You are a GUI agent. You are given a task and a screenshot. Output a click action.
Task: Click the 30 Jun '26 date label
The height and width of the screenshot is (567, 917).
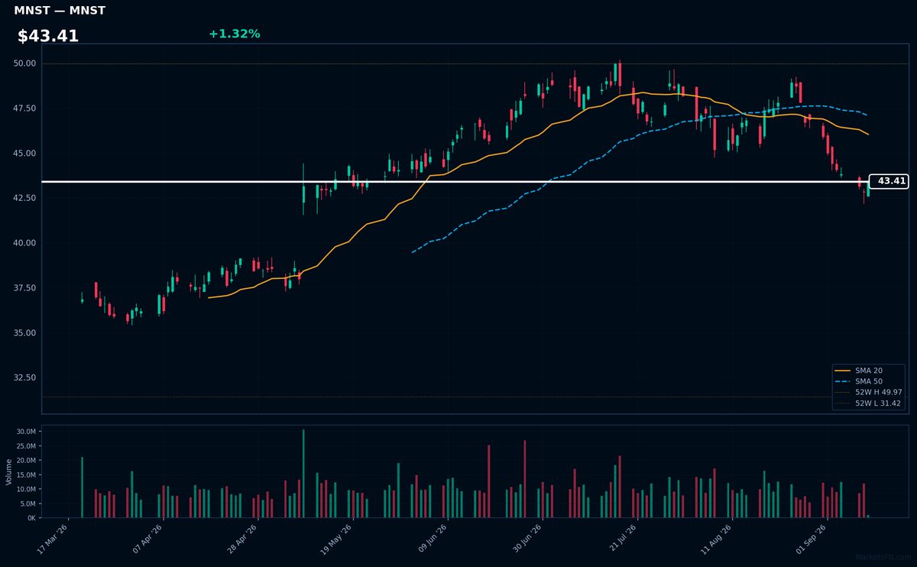(x=526, y=539)
